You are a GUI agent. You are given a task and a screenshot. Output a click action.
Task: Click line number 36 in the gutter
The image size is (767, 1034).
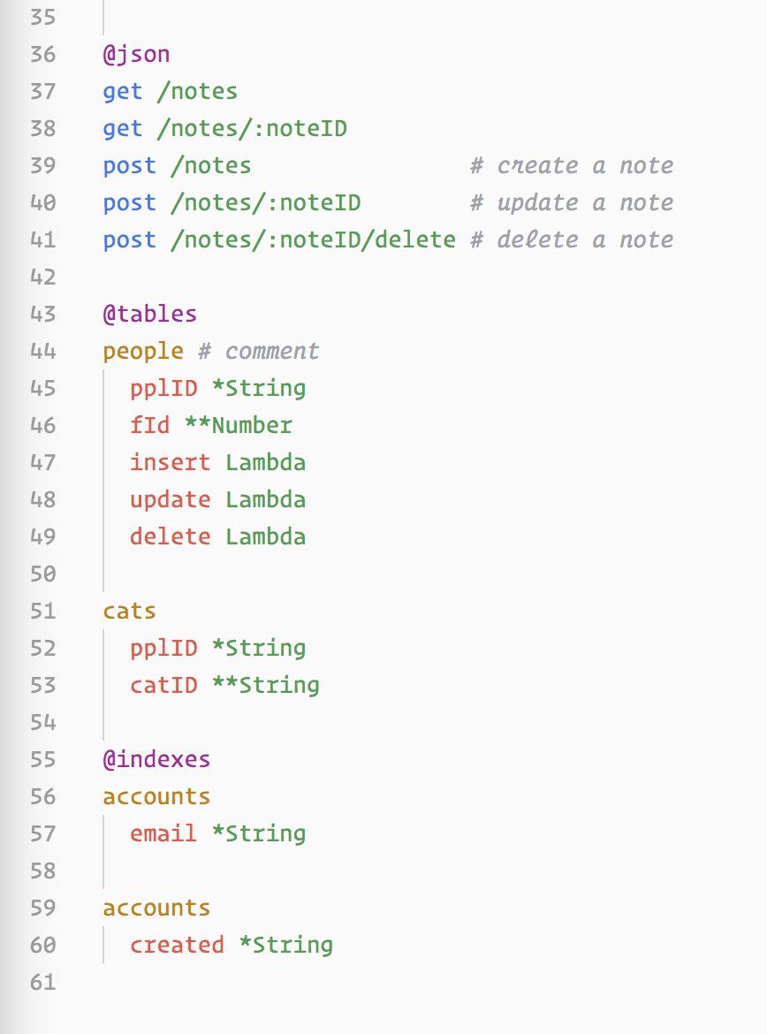(43, 54)
